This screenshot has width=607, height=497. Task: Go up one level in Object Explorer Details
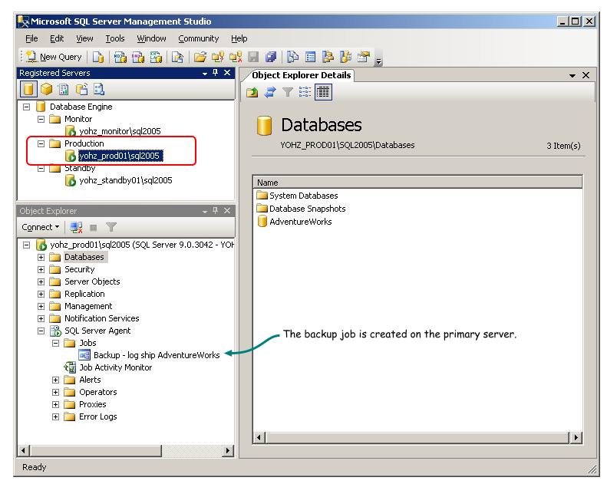(252, 92)
